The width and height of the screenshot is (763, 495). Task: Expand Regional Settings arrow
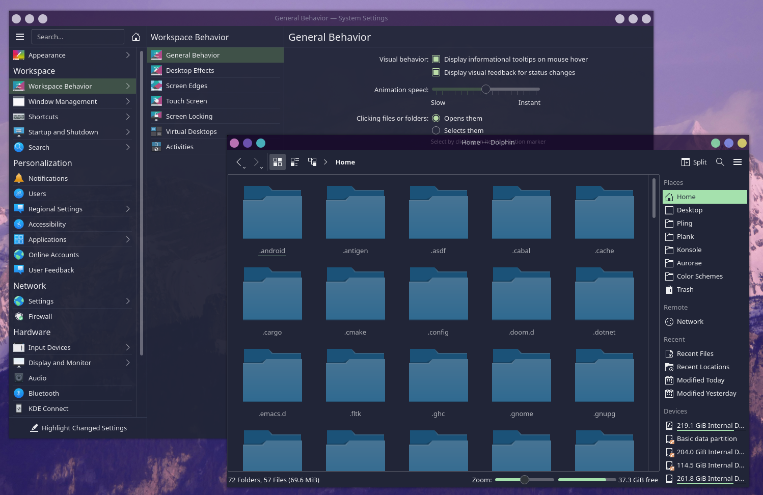tap(128, 209)
